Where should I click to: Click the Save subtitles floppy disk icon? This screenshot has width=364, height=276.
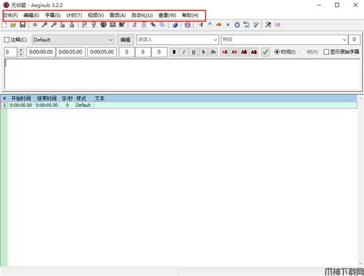click(22, 25)
